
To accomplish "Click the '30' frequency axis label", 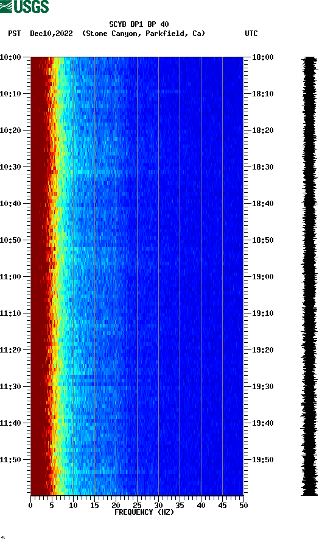I will [158, 506].
